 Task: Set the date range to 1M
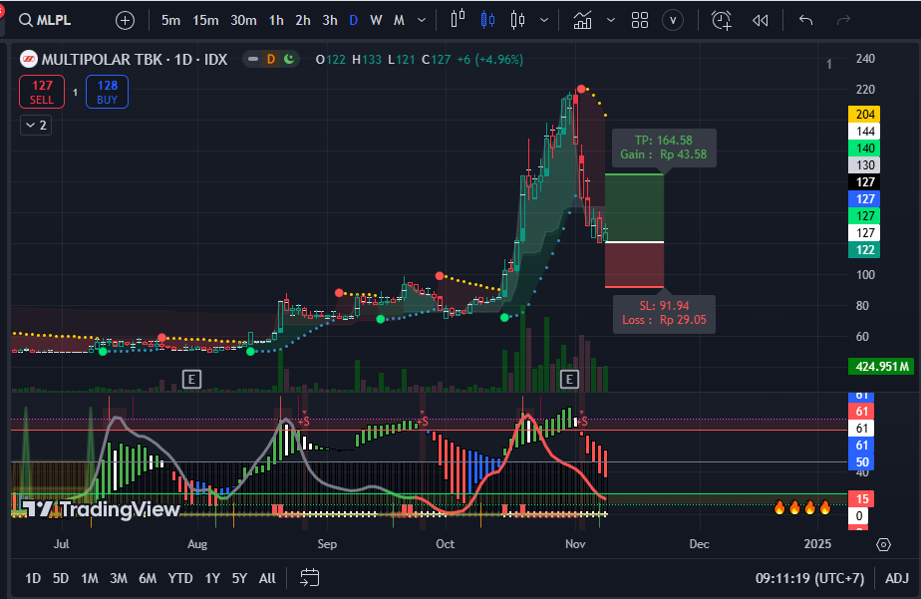90,578
